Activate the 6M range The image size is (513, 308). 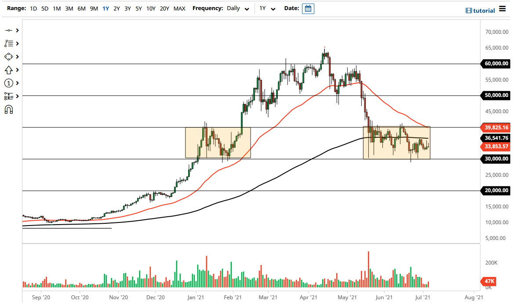coord(81,8)
